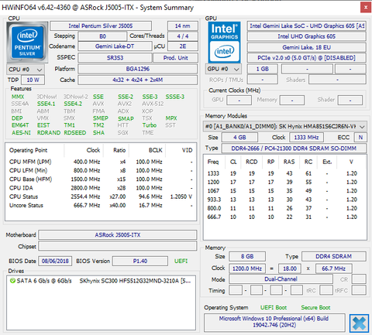Viewport: 372px width, 335px height.
Task: Select the 1333 frequency row in timings table
Action: pyautogui.click(x=284, y=173)
